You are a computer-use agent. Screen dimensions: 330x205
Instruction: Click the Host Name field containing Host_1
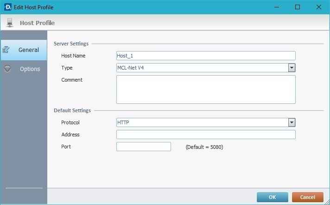205,56
